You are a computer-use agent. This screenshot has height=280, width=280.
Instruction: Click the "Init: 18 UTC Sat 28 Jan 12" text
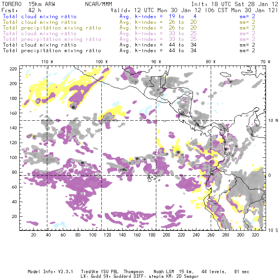tap(235, 4)
